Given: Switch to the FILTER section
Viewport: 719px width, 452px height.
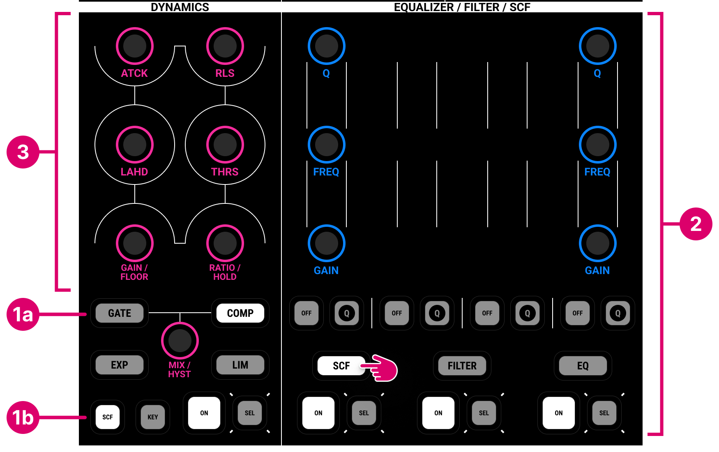Looking at the screenshot, I should [462, 365].
